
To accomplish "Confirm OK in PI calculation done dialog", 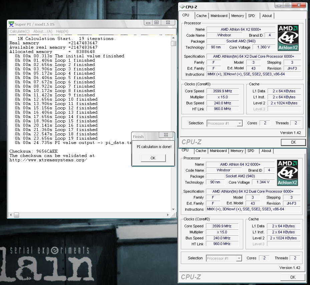I will coord(153,158).
